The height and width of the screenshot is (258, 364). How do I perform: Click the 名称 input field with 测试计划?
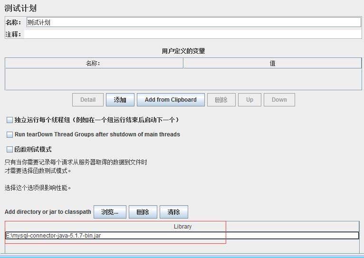[193, 22]
